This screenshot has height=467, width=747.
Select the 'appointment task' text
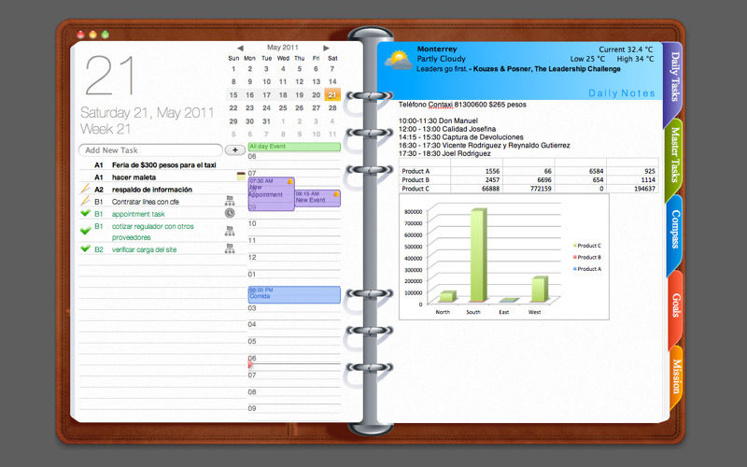138,214
